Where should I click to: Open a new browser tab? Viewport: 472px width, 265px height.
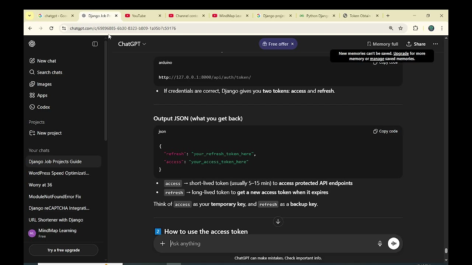[388, 16]
